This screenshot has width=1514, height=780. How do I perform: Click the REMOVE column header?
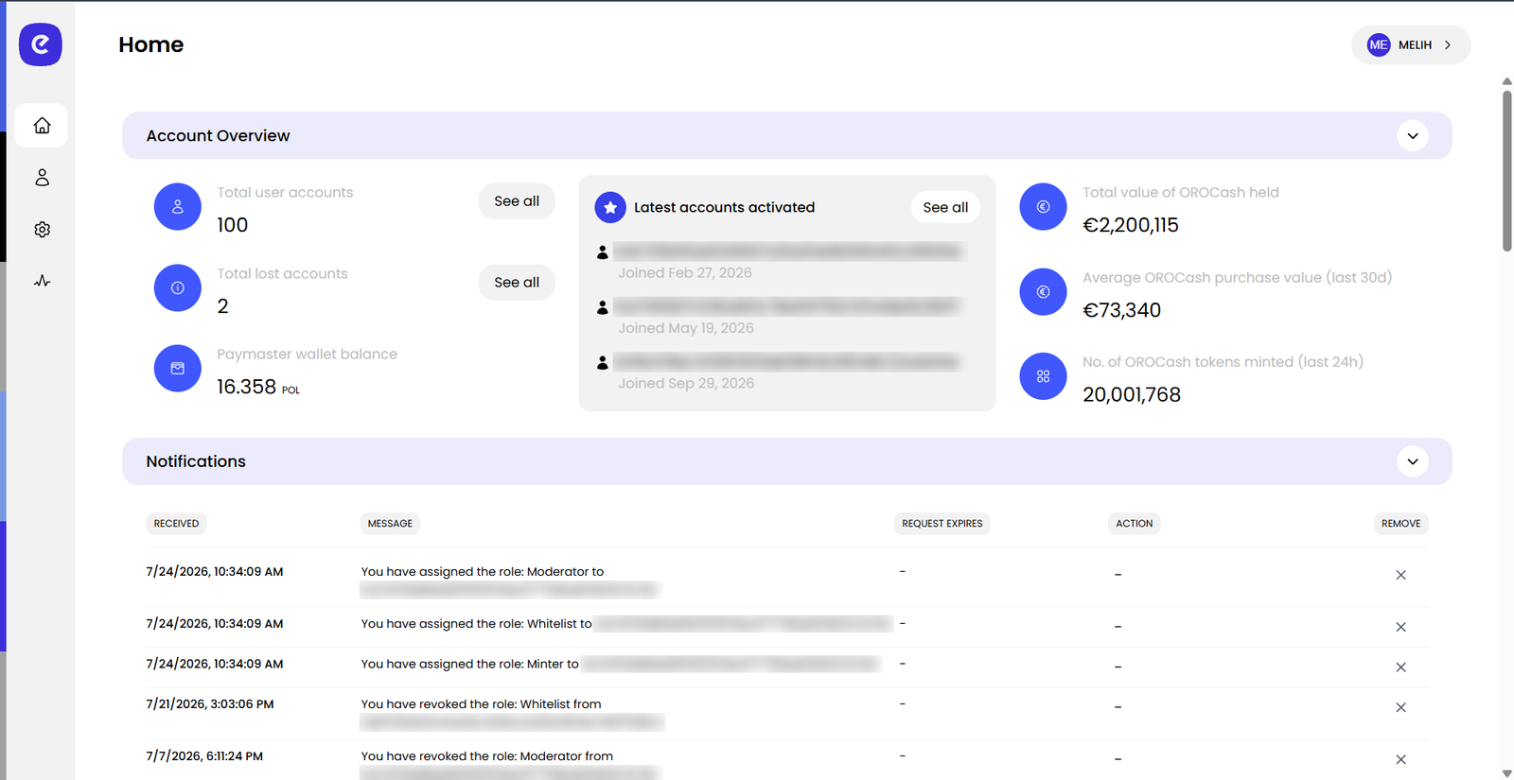click(1400, 524)
